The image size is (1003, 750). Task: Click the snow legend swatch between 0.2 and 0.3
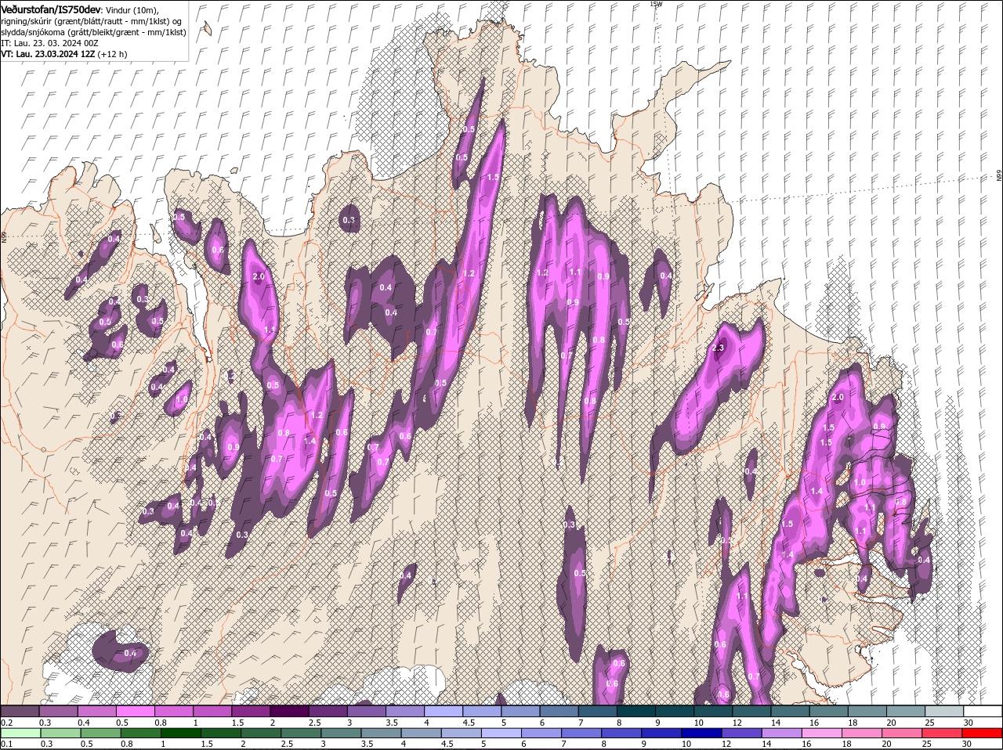[20, 711]
